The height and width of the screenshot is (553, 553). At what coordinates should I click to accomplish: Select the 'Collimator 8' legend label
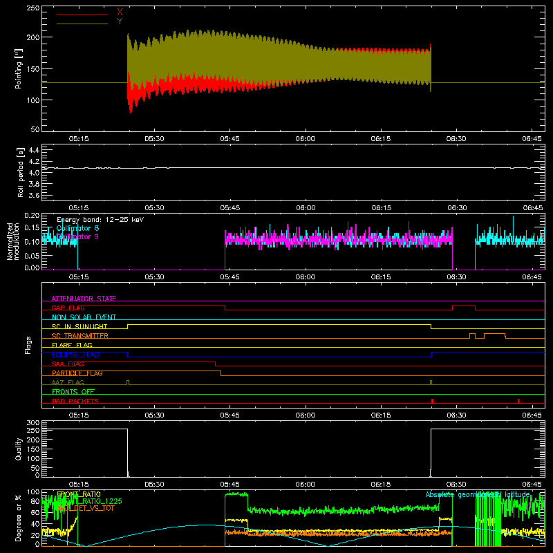pyautogui.click(x=77, y=228)
